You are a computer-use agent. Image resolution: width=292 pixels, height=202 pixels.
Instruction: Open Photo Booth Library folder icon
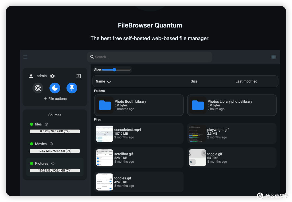pyautogui.click(x=105, y=105)
